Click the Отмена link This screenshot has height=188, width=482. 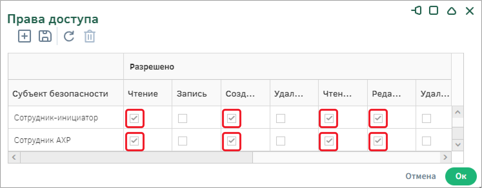pyautogui.click(x=421, y=176)
